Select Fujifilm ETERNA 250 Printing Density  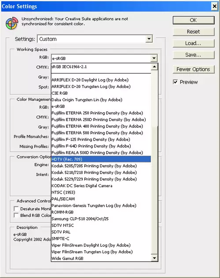(x=101, y=113)
